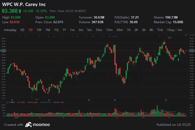
Task: Open the event marker just before month 07
Action: (166, 100)
